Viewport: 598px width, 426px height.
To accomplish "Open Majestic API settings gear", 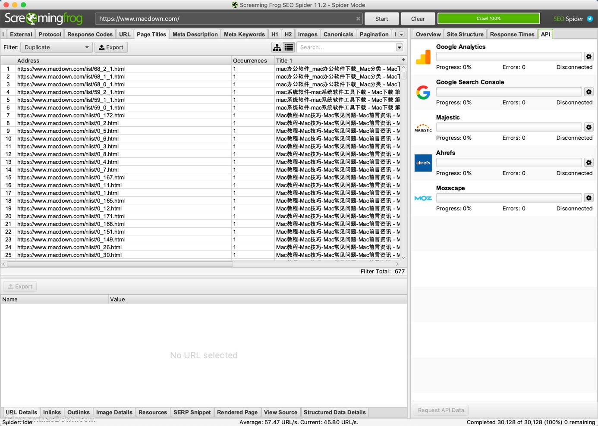I will click(x=589, y=127).
